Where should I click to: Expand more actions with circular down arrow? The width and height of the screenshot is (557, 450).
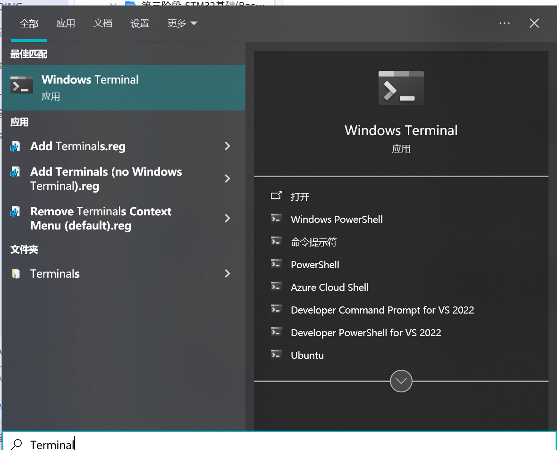(401, 381)
